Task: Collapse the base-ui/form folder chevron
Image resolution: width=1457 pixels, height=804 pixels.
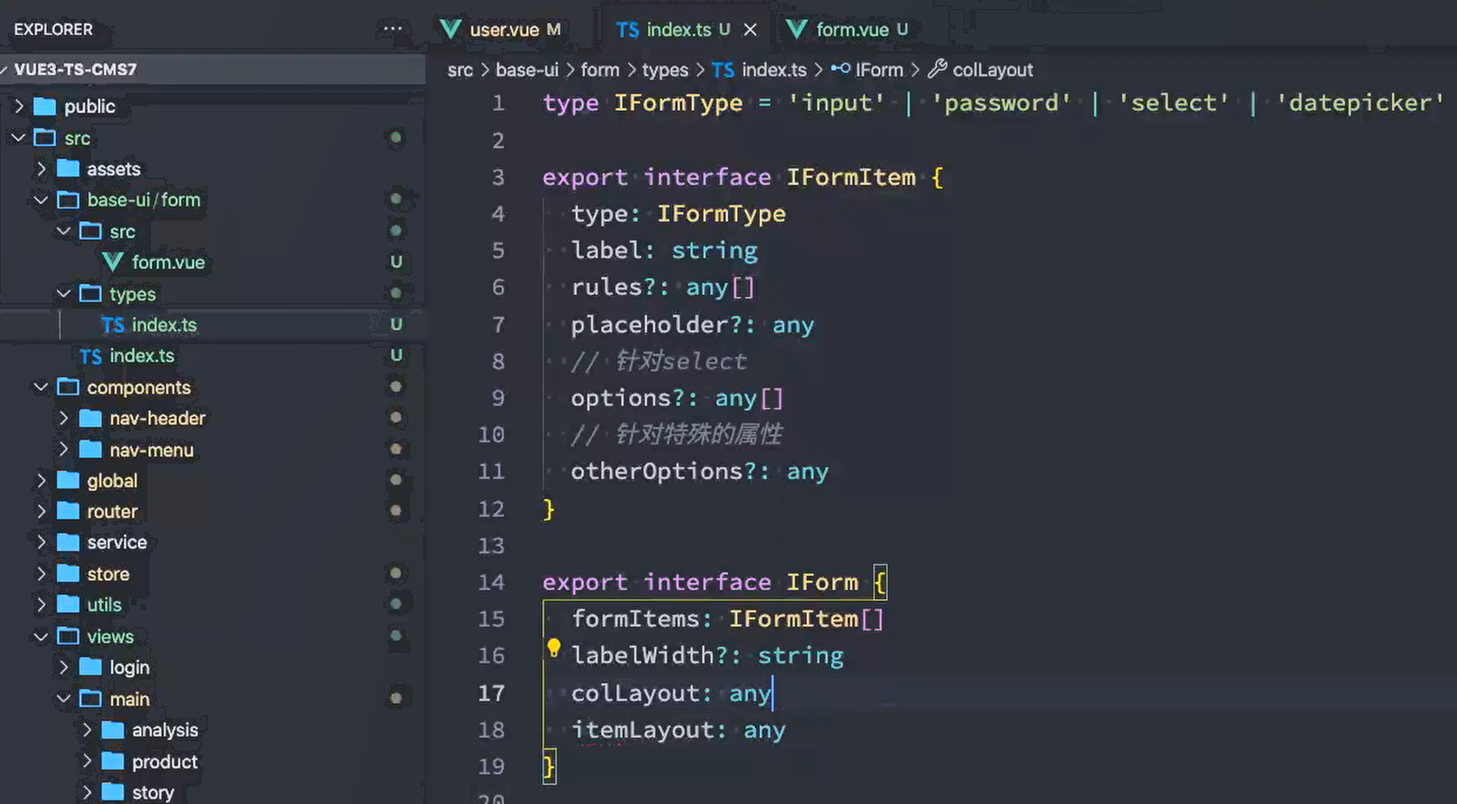Action: (x=41, y=200)
